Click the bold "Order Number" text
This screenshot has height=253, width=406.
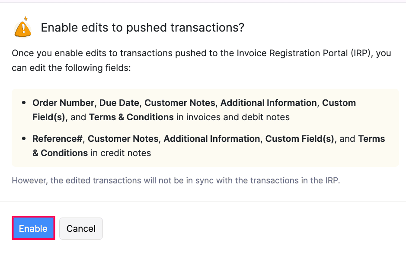point(63,103)
